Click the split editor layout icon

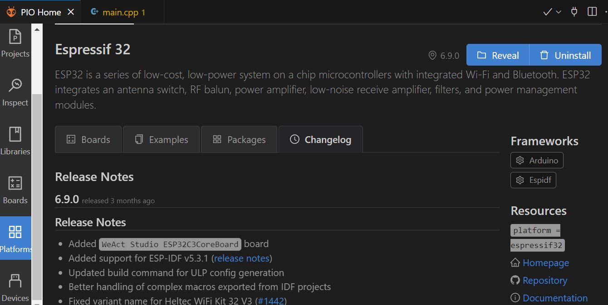tap(592, 12)
